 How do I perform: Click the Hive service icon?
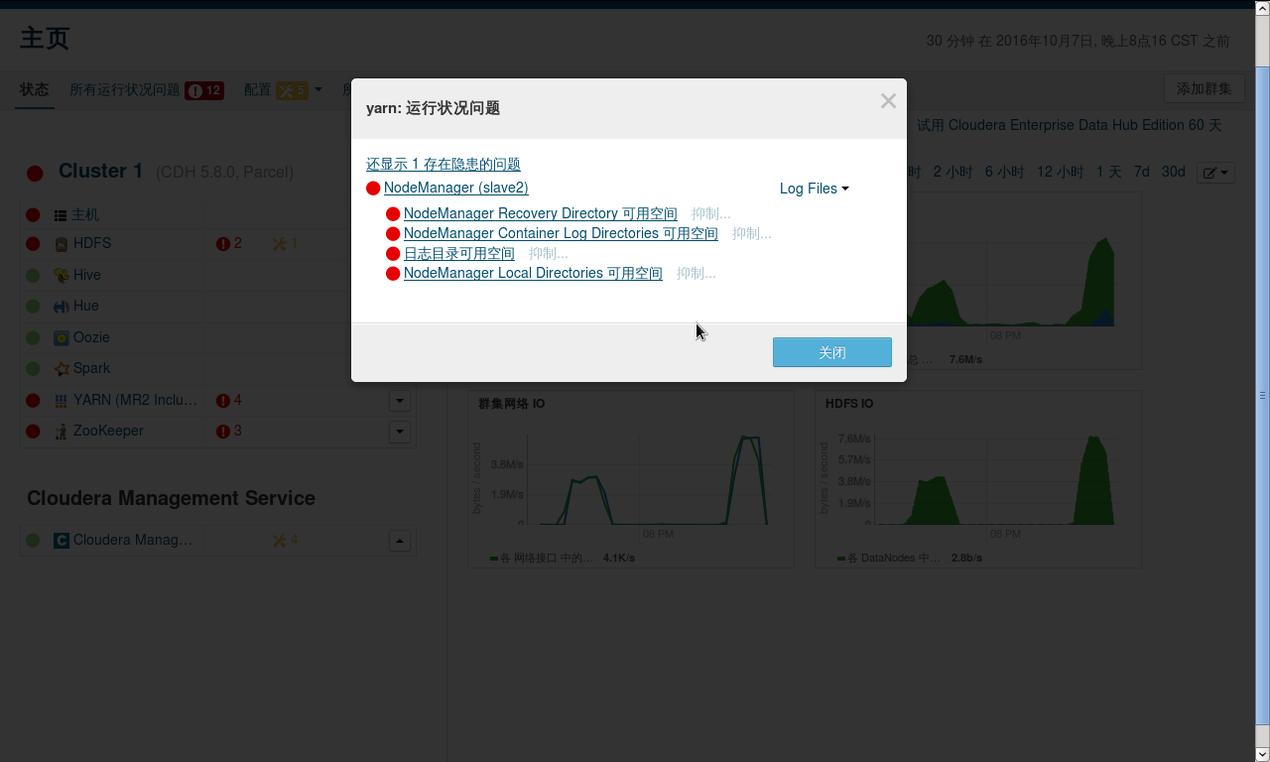click(61, 275)
